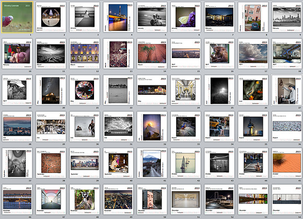
Task: Choose slide 6 white butterfly on purple flower
Action: tap(185, 17)
